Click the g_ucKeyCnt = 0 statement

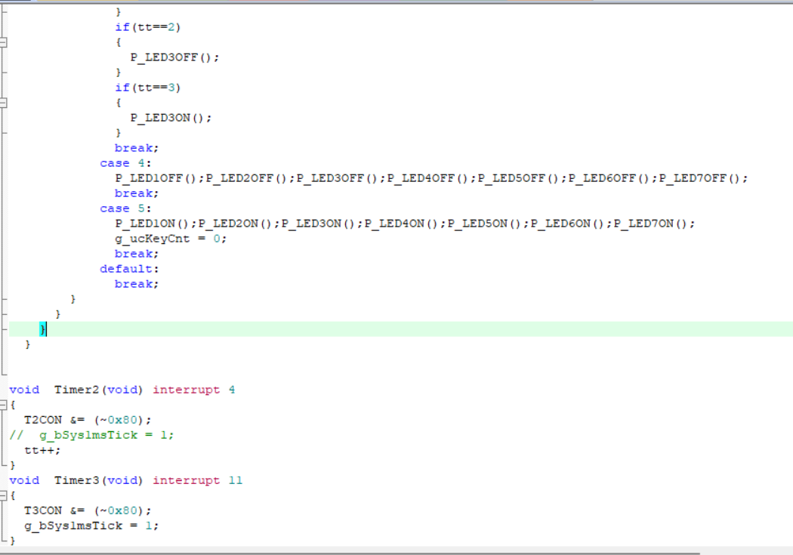(x=170, y=239)
